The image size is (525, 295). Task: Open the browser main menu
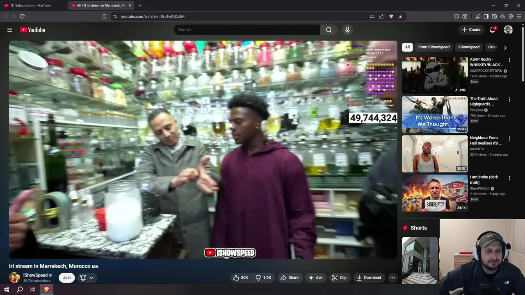(519, 16)
